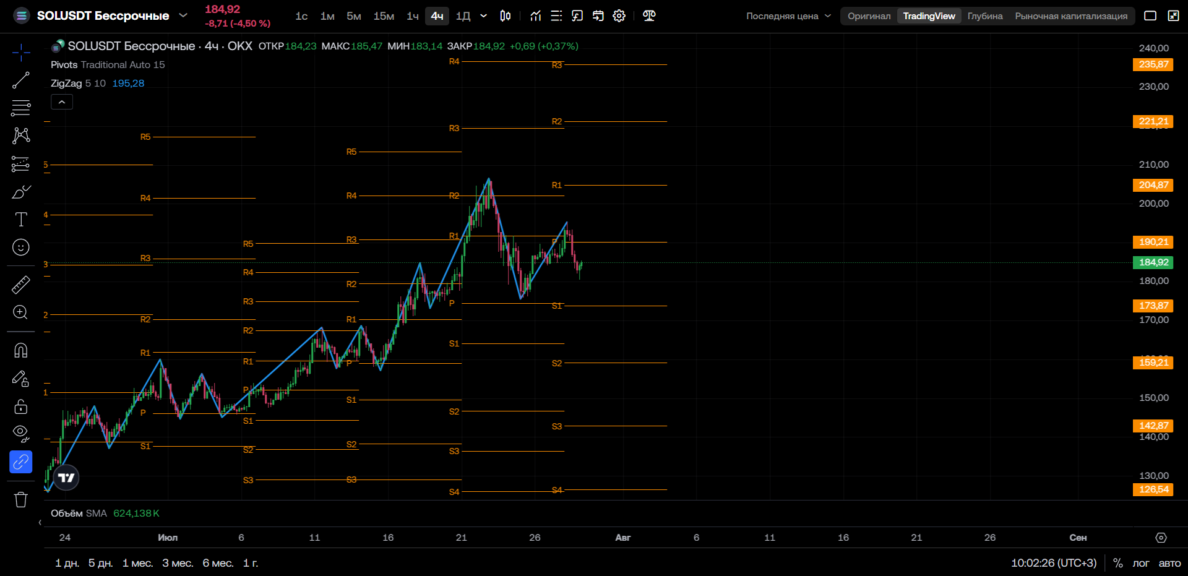The width and height of the screenshot is (1188, 576).
Task: Open chart settings gear icon
Action: pyautogui.click(x=619, y=16)
